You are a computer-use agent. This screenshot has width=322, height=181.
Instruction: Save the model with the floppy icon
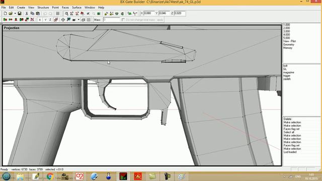[x=20, y=14]
